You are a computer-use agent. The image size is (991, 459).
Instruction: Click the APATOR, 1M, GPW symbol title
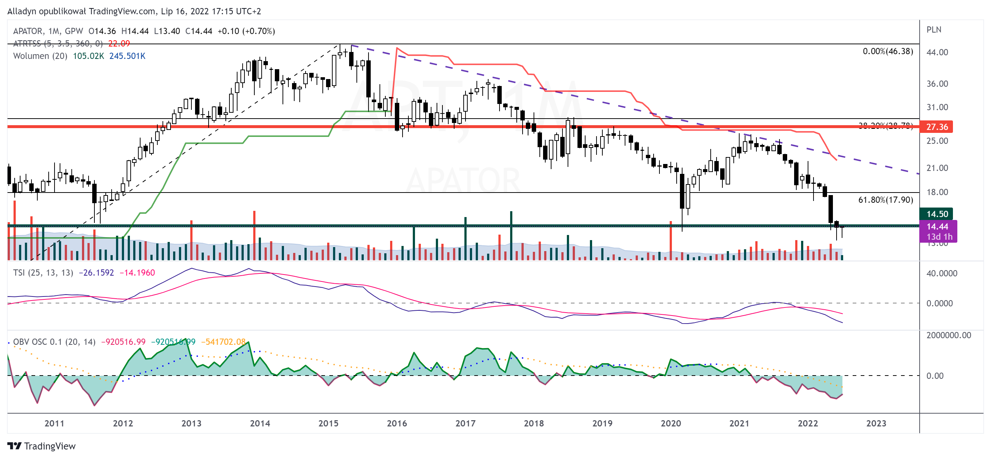pos(48,31)
